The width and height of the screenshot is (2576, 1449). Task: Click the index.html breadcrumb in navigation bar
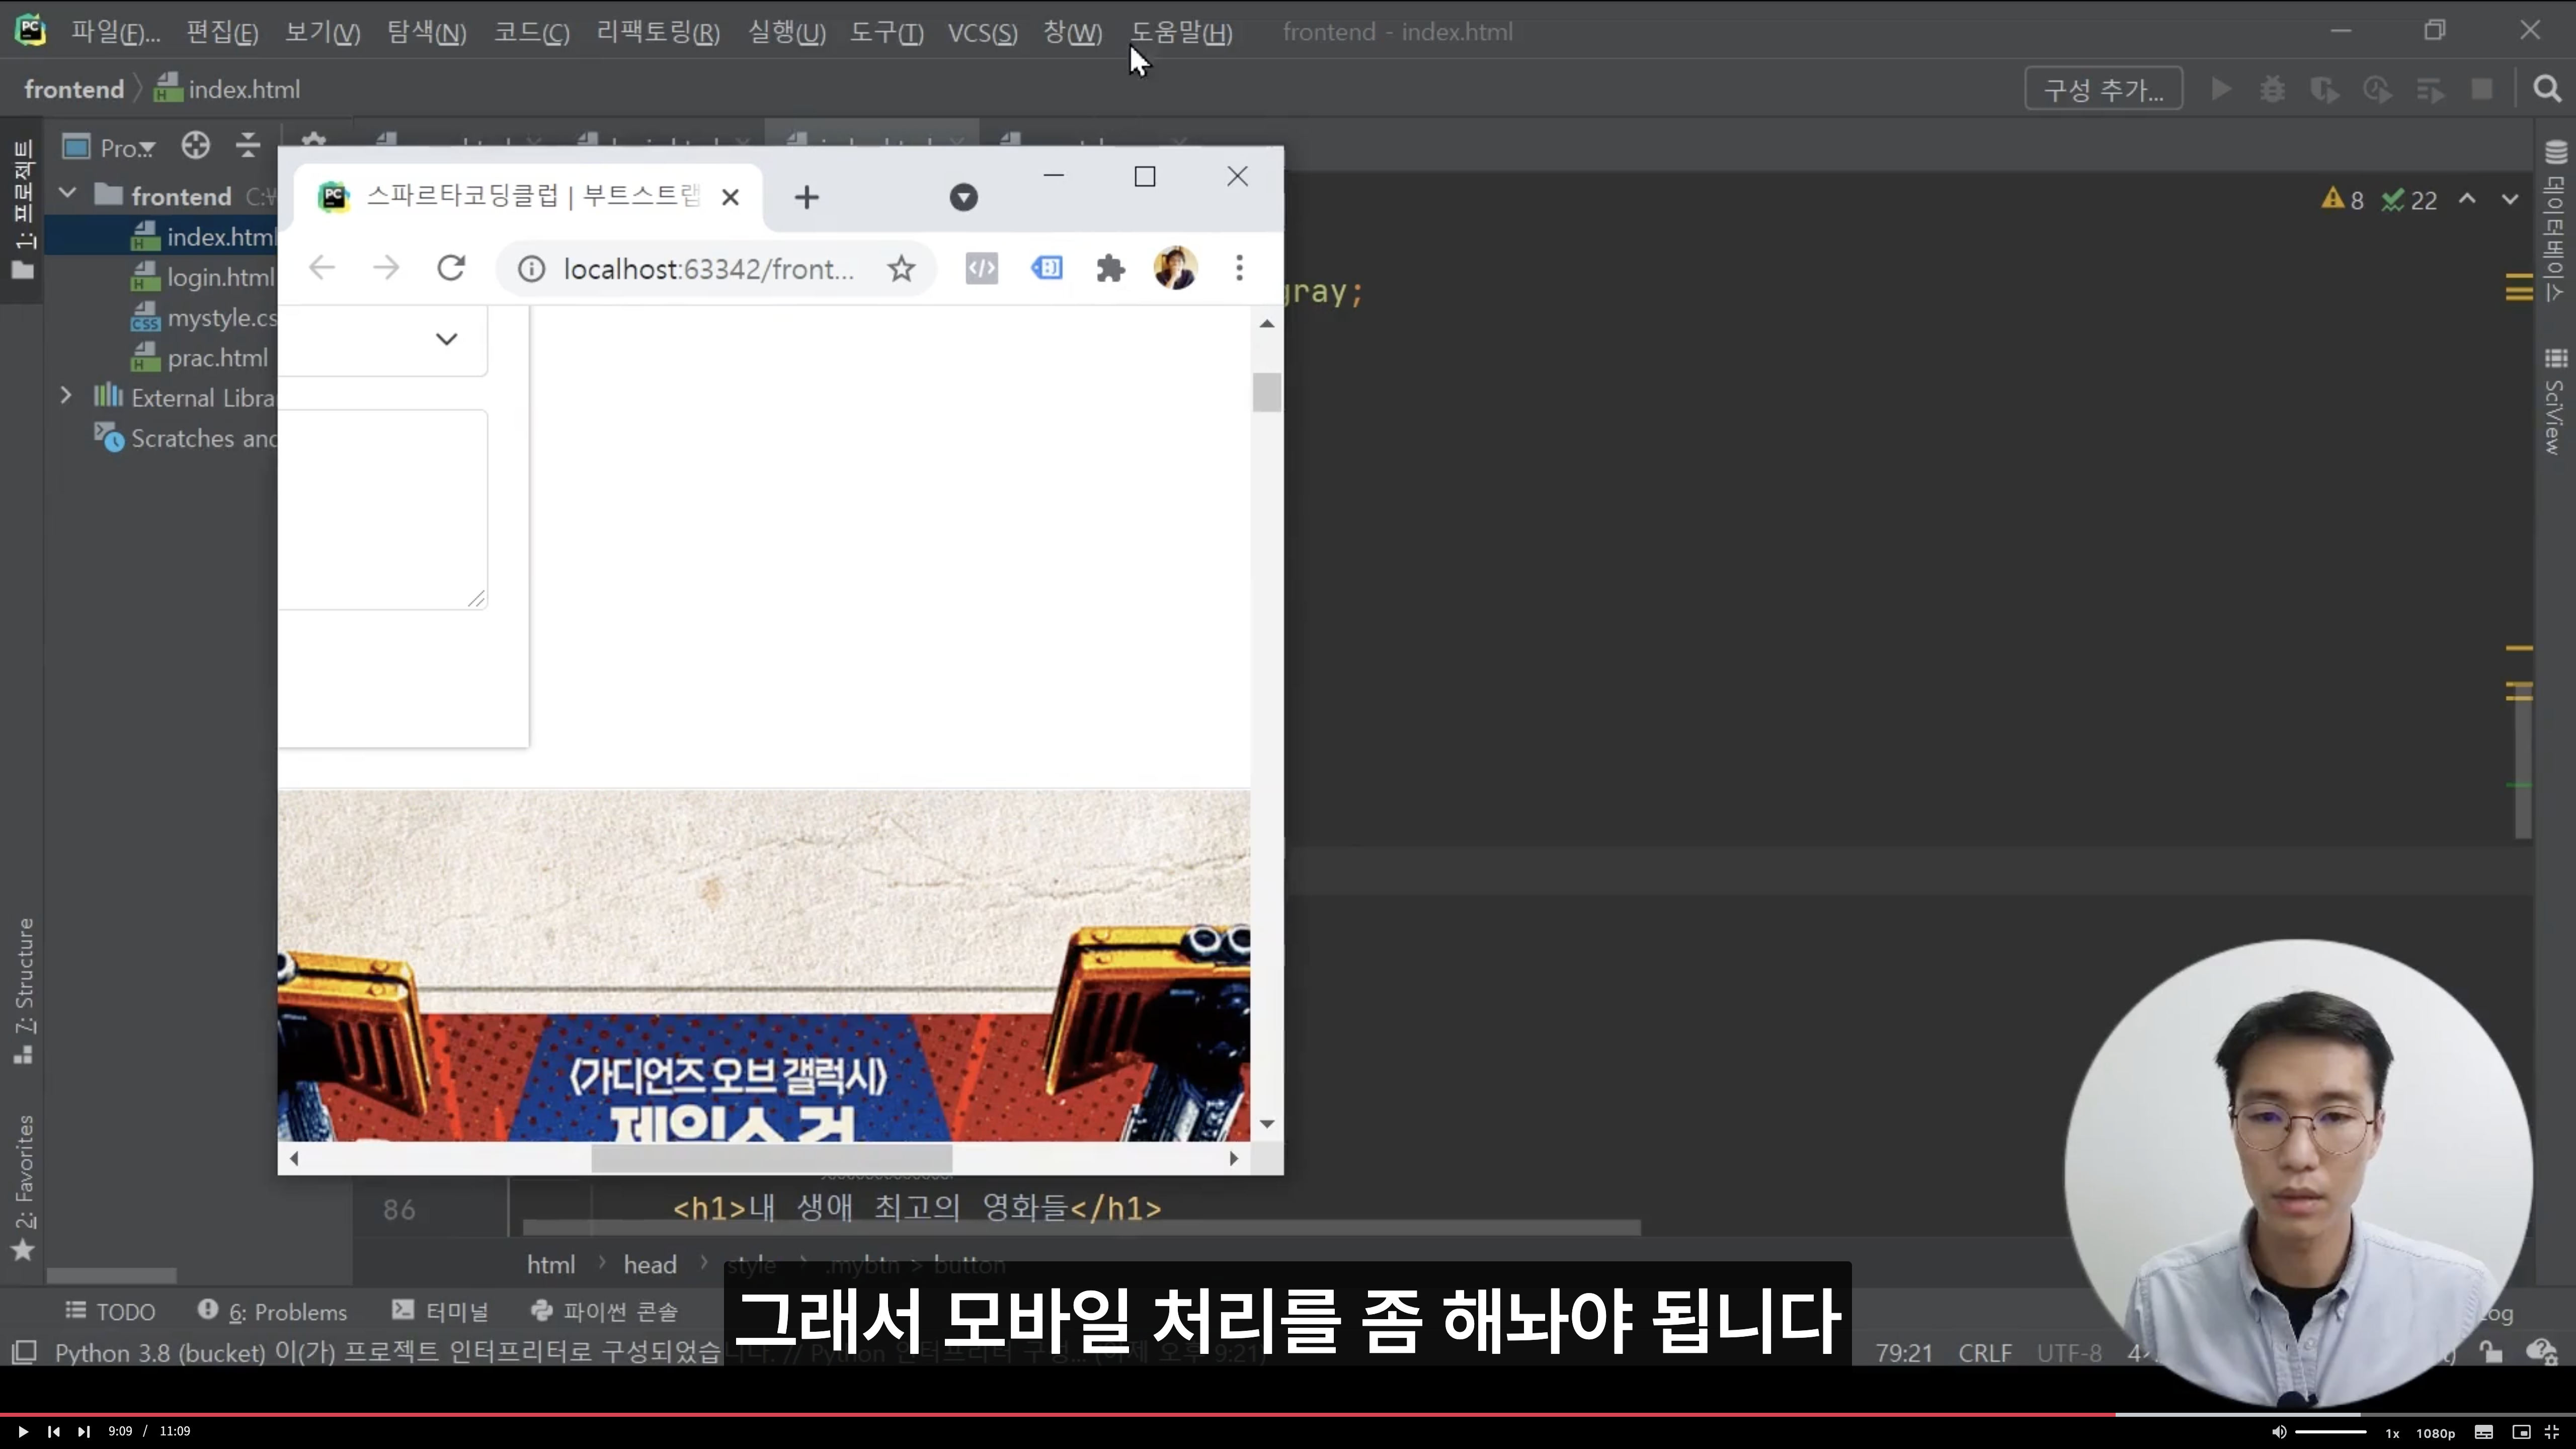coord(227,89)
